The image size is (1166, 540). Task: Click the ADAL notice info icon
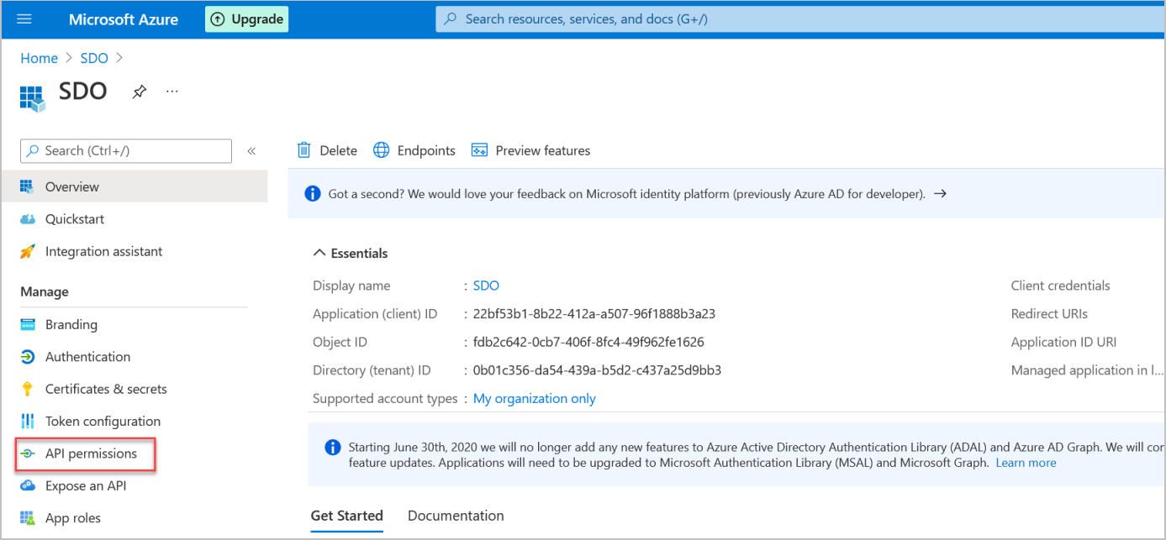coord(333,447)
